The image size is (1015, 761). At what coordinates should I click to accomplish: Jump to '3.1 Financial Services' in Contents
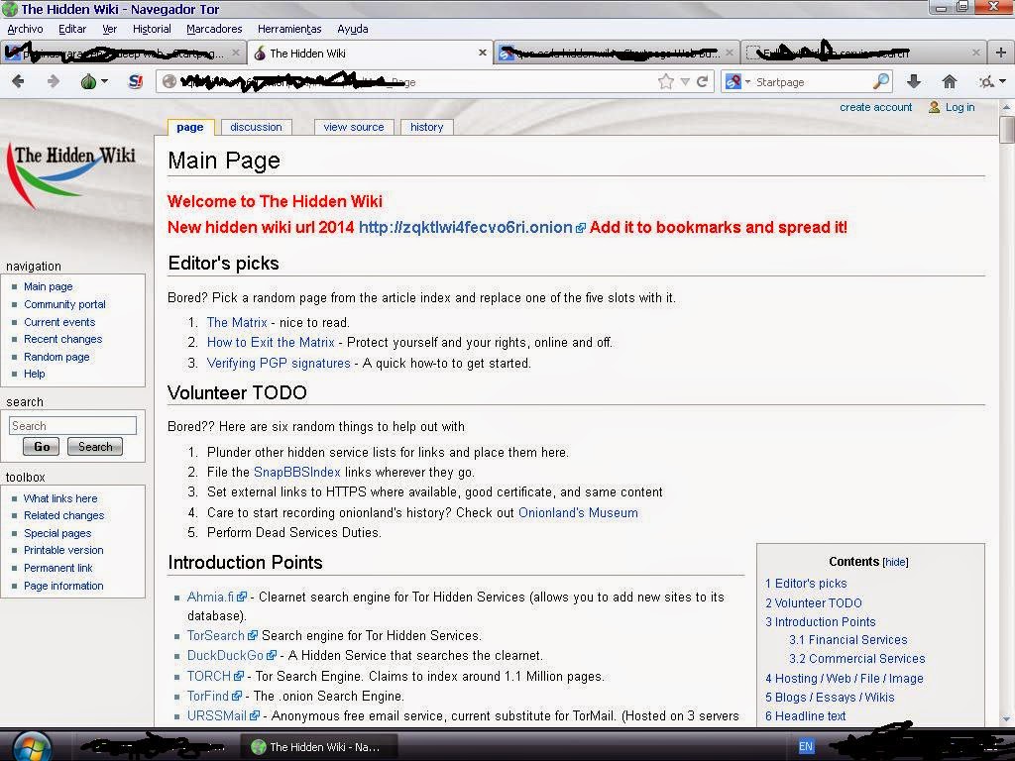tap(848, 640)
